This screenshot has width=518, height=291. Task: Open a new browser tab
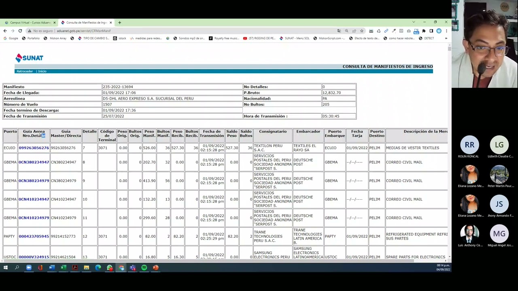pos(119,23)
